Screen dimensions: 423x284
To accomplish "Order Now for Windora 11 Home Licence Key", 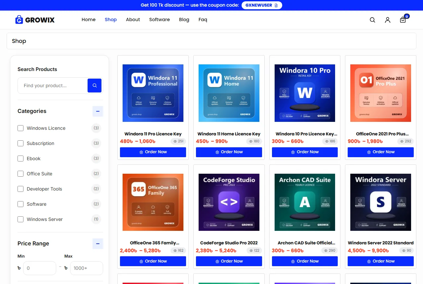I will point(229,152).
